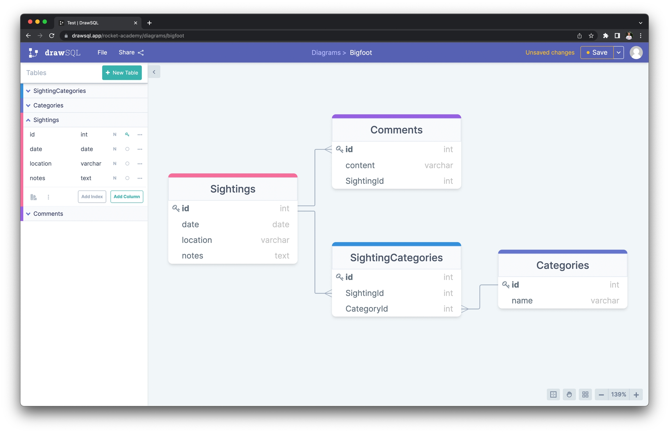The width and height of the screenshot is (669, 433).
Task: Open the Save dropdown arrow
Action: pyautogui.click(x=618, y=53)
